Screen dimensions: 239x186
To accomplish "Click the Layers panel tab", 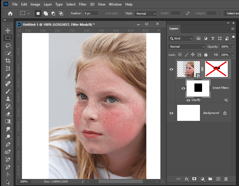I will click(174, 29).
